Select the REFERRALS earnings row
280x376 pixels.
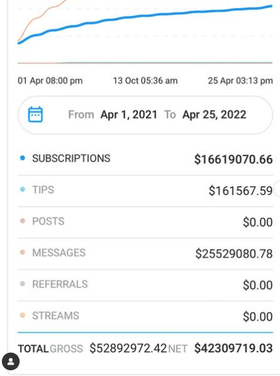pyautogui.click(x=145, y=285)
